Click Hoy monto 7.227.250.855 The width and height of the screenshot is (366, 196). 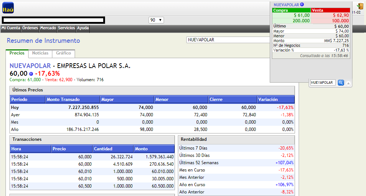point(83,108)
